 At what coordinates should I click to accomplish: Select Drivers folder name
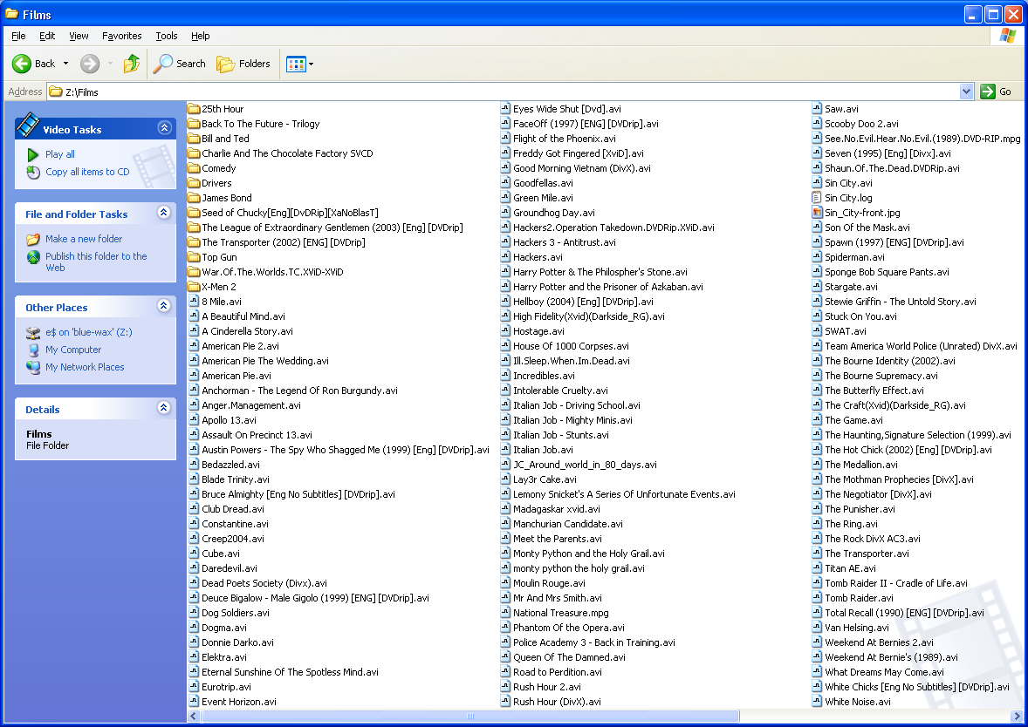click(x=216, y=183)
